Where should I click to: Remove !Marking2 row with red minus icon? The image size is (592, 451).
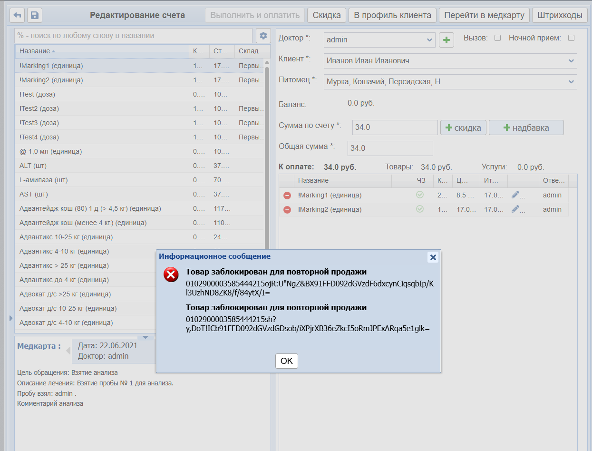(287, 209)
